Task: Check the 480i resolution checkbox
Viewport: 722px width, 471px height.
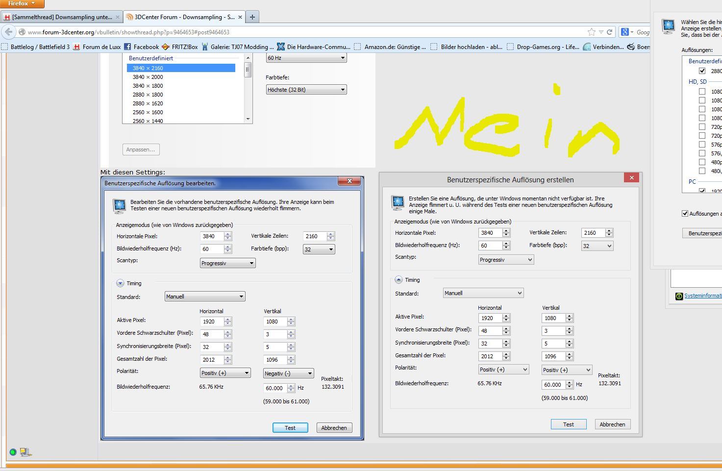Action: pyautogui.click(x=702, y=171)
